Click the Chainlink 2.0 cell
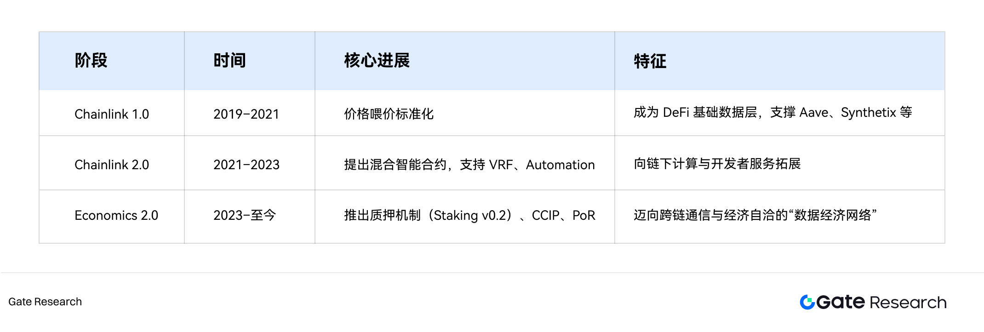This screenshot has width=984, height=332. [x=112, y=165]
